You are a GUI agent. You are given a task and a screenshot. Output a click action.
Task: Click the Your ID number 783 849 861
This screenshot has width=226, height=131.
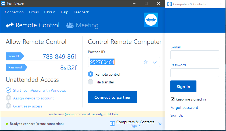[60, 56]
